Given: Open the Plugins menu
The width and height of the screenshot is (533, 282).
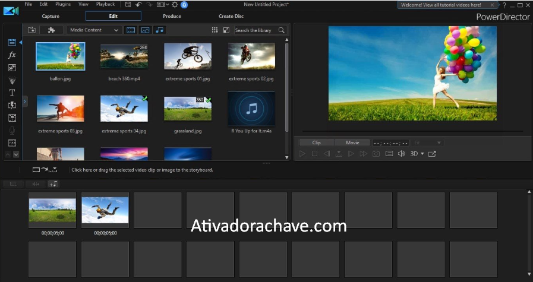Looking at the screenshot, I should click(x=62, y=4).
